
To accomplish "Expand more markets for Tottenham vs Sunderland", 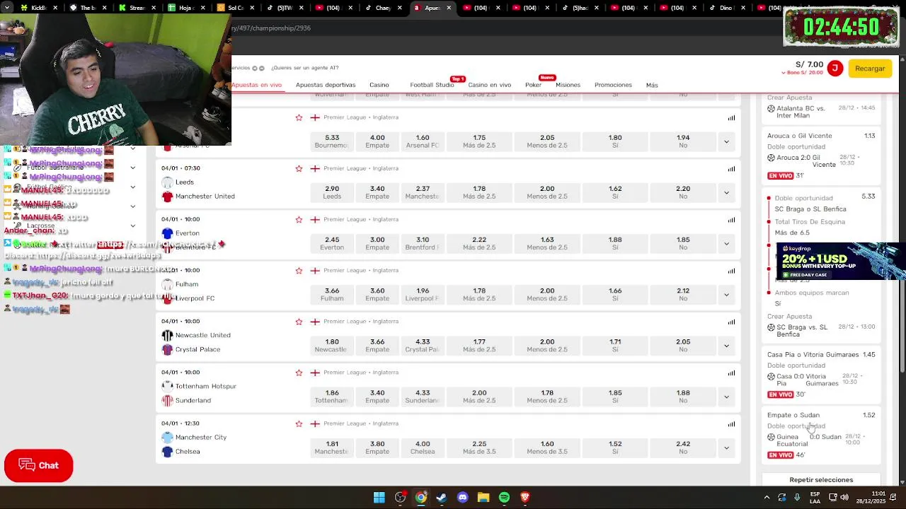I will 726,397.
